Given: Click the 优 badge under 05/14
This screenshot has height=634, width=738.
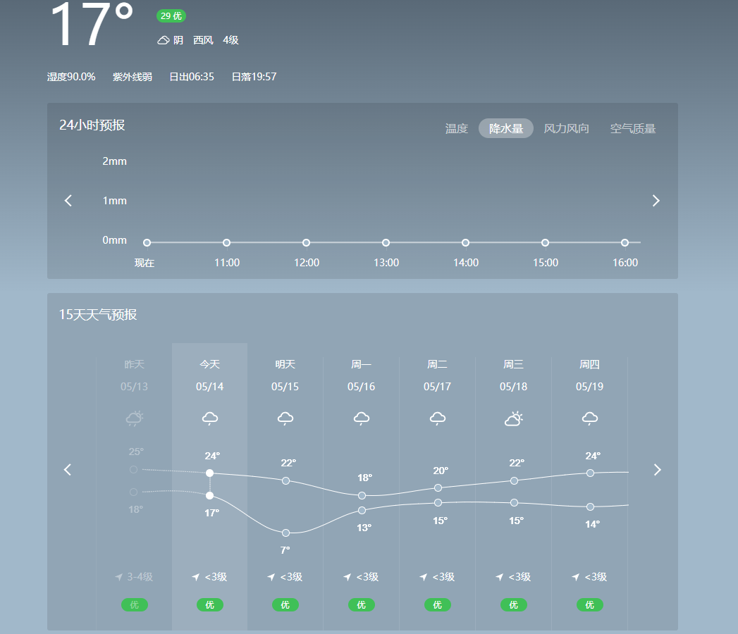Looking at the screenshot, I should [x=210, y=605].
